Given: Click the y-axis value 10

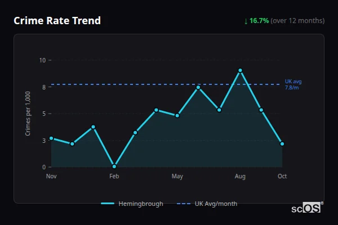Looking at the screenshot, I should tap(42, 60).
